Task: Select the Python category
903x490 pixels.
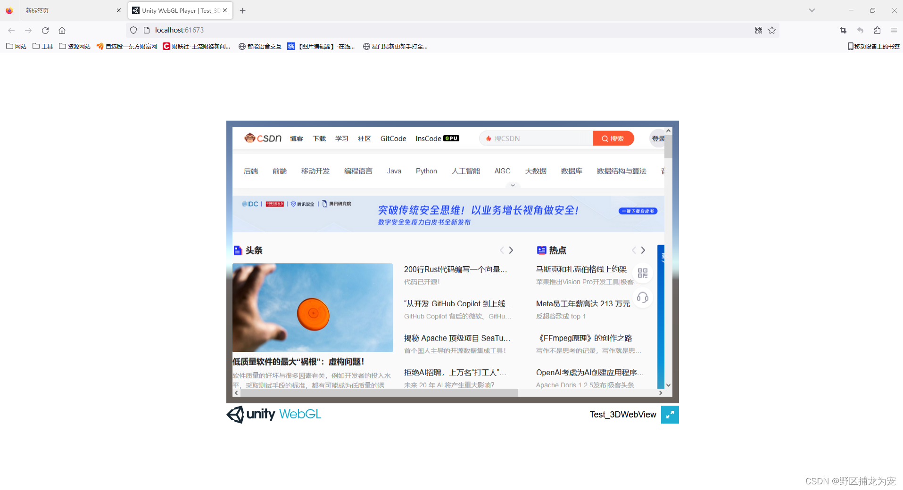Action: [426, 171]
